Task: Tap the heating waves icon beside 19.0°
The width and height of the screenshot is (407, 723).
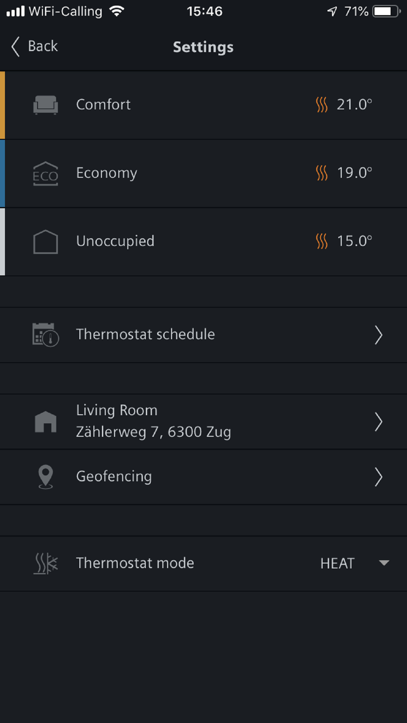Action: point(322,173)
